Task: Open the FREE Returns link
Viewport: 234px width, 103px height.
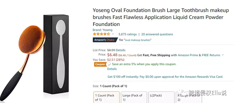Action: click(211, 55)
